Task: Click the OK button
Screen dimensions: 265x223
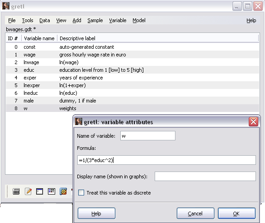Action: coord(237,214)
